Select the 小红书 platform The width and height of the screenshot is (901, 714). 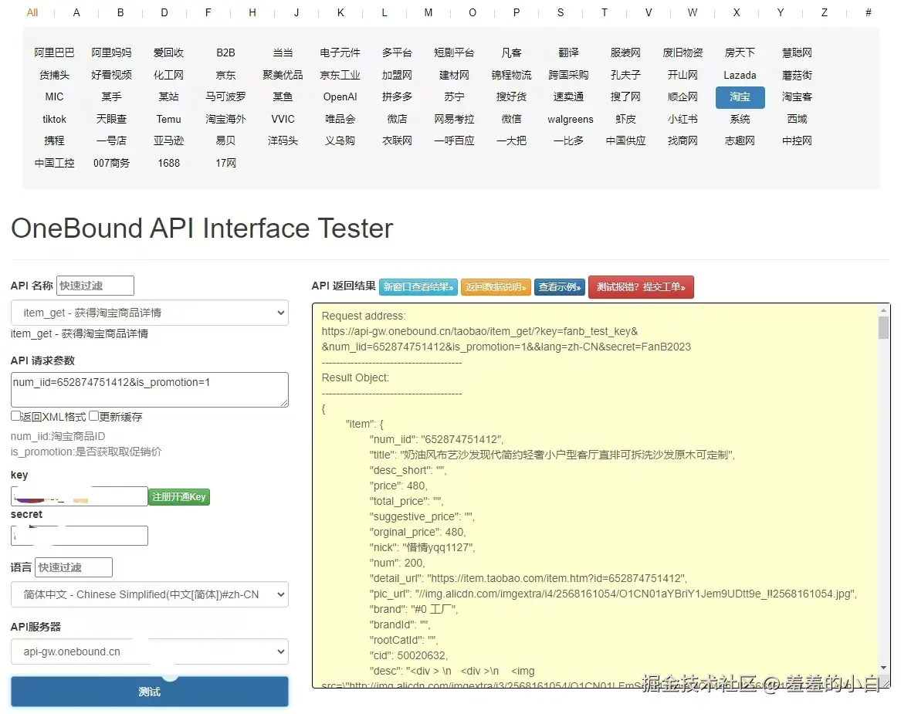click(683, 120)
